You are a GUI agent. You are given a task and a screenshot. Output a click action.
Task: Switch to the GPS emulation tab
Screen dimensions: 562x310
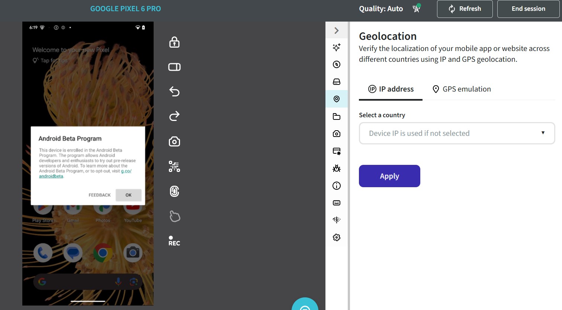click(x=462, y=89)
